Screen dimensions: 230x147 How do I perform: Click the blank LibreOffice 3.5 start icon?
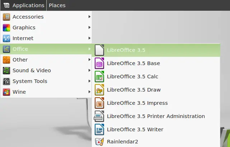(x=99, y=50)
